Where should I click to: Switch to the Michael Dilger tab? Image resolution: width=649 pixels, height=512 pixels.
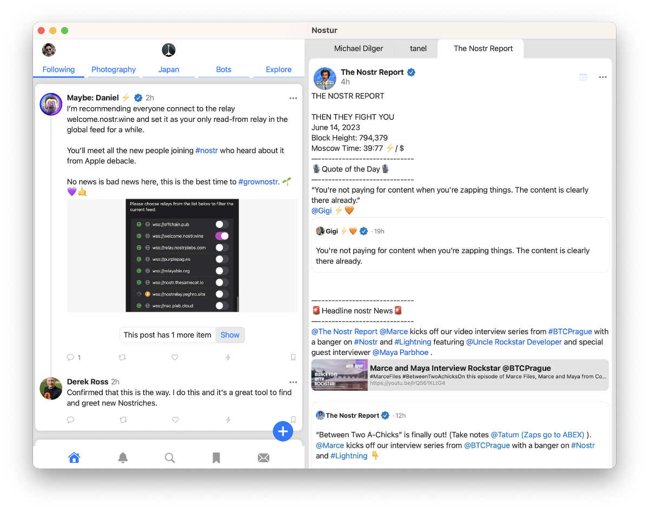(x=358, y=48)
